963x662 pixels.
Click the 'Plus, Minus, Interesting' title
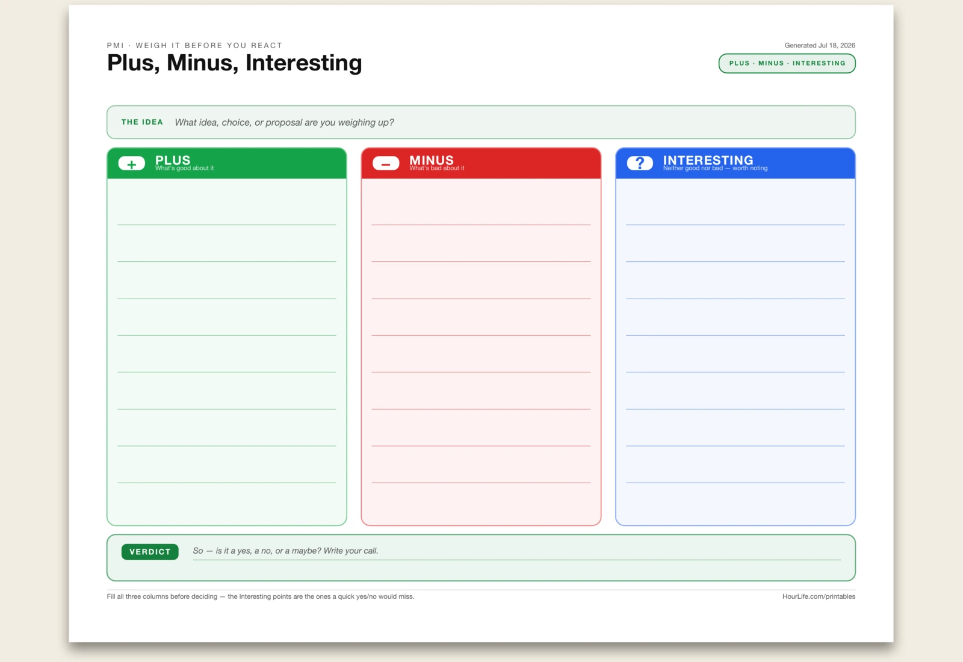[x=234, y=63]
